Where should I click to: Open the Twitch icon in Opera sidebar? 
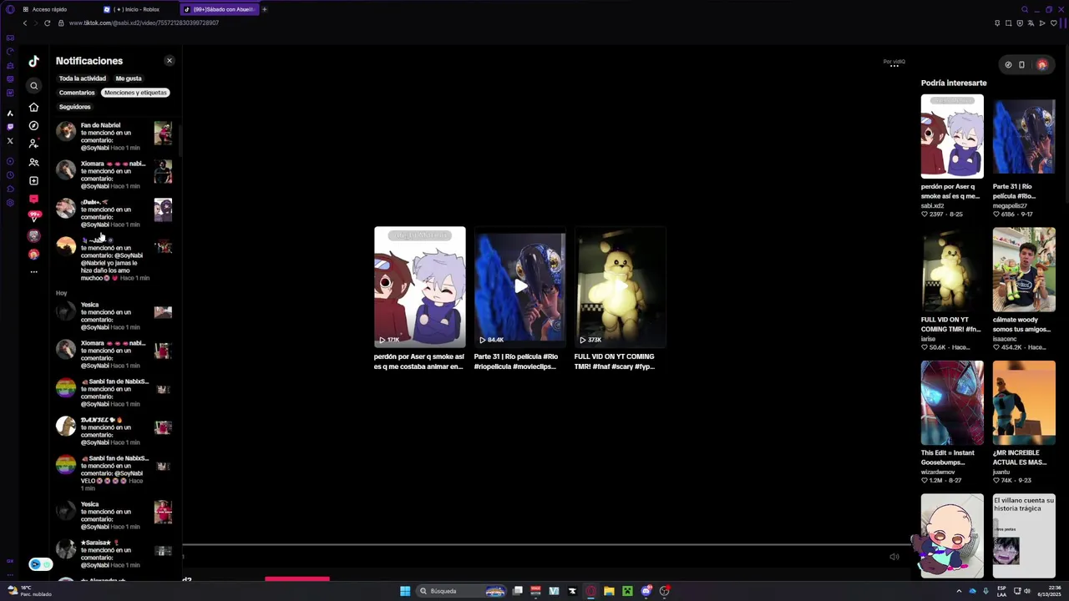10,127
